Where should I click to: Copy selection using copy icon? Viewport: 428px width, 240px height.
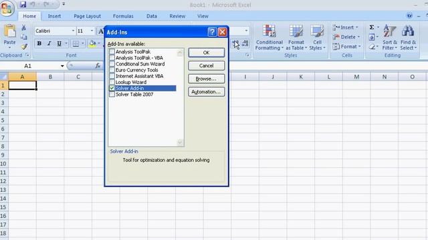24,37
